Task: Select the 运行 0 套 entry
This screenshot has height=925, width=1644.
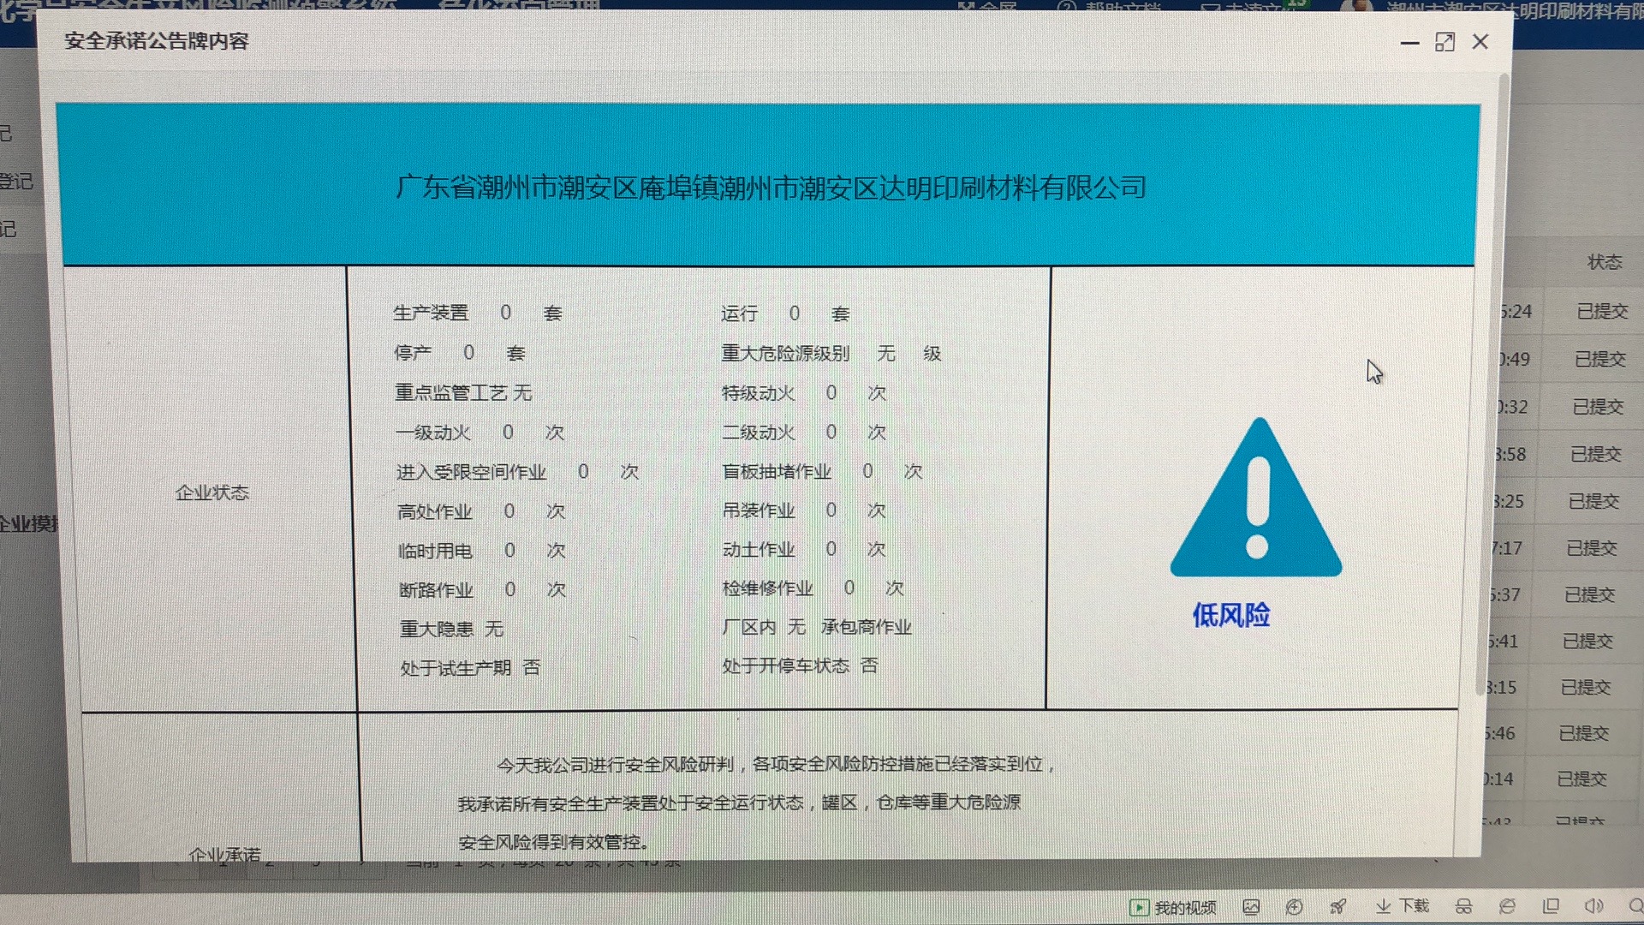Action: 784,314
